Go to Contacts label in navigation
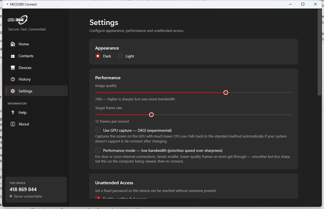 click(x=26, y=56)
